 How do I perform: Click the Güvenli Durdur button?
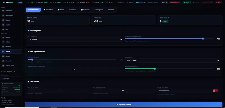tap(207, 3)
